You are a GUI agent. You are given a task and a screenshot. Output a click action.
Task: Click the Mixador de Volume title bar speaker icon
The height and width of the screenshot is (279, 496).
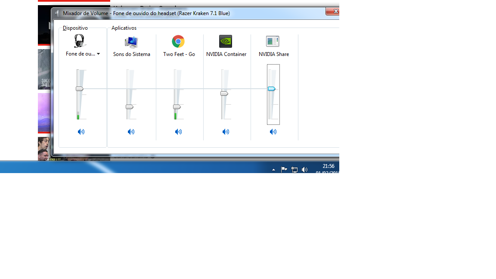[x=57, y=13]
